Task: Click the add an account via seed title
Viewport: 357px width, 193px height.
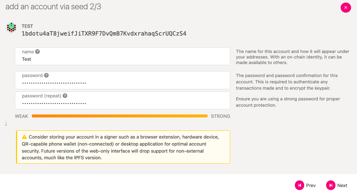Action: point(53,7)
